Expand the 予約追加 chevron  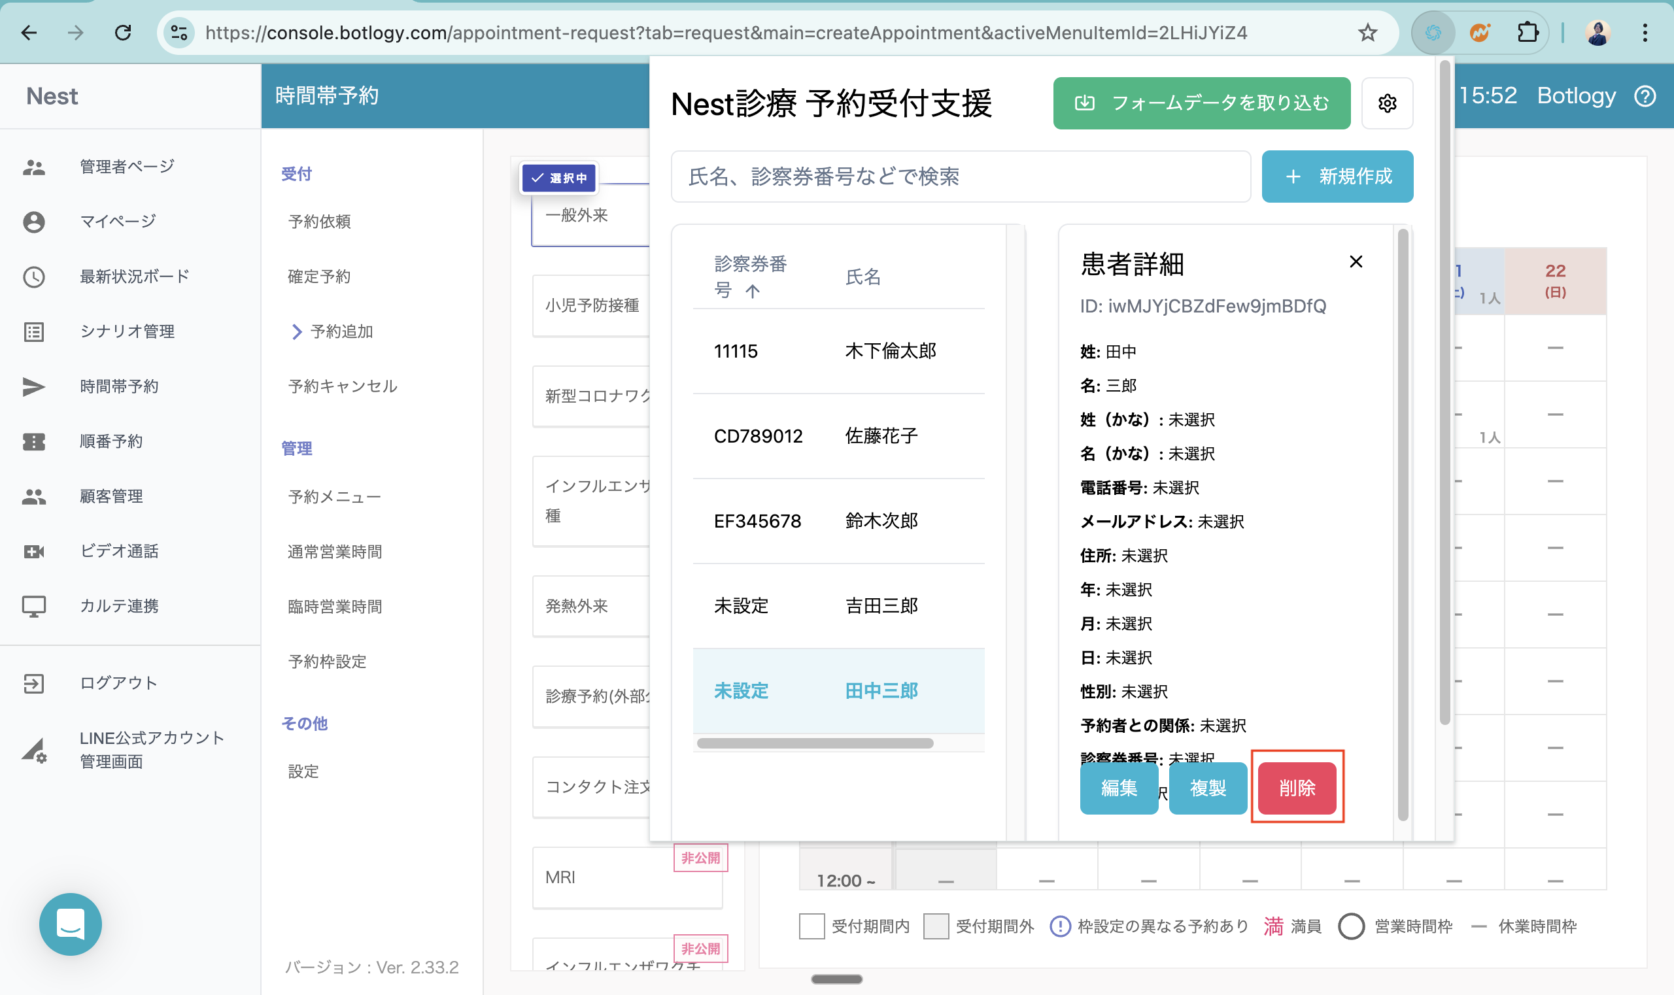(x=296, y=332)
